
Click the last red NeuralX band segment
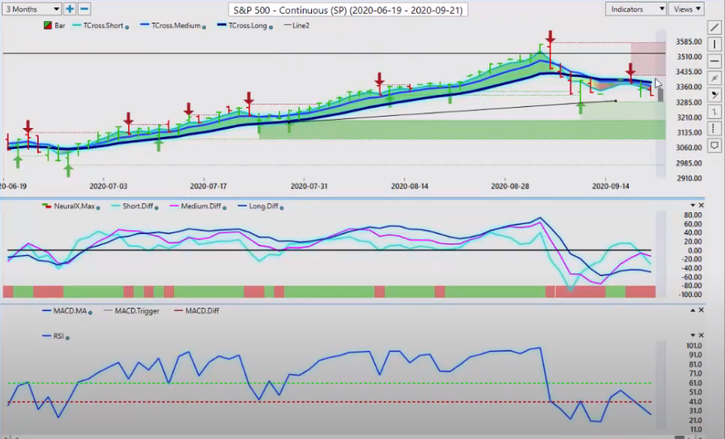point(641,292)
